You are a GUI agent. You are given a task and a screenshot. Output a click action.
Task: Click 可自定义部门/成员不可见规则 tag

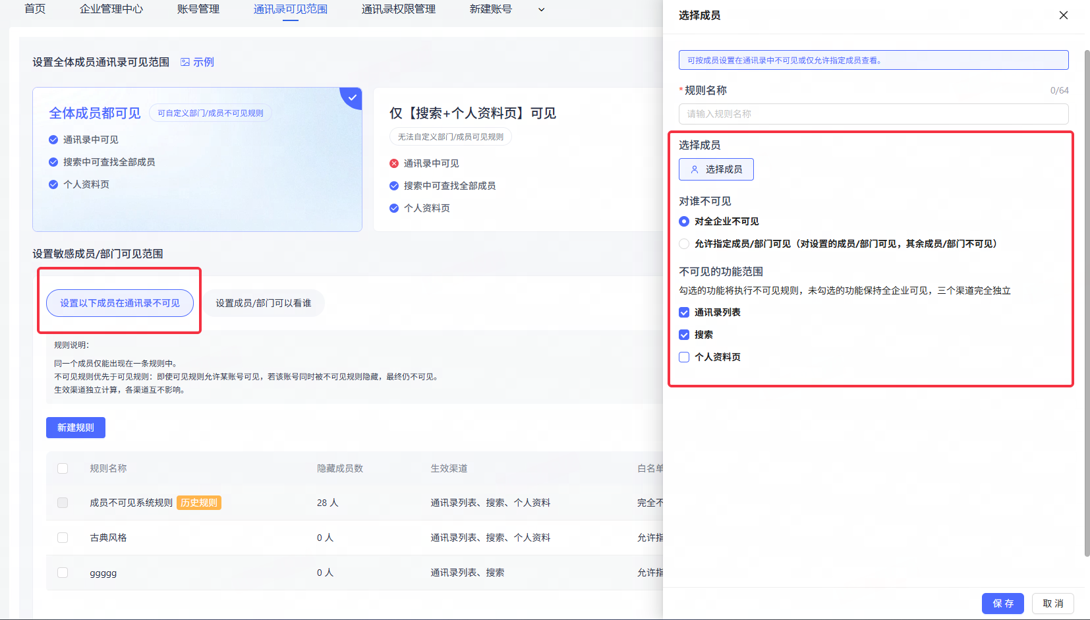pos(210,113)
